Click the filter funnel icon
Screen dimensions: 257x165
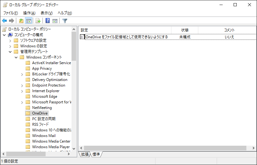pyautogui.click(x=65, y=21)
